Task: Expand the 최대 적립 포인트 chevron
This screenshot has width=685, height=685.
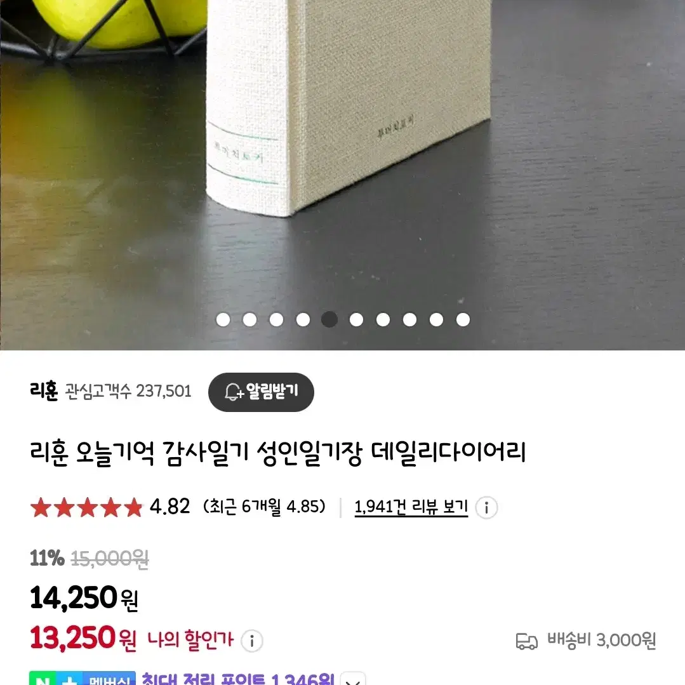Action: point(353,679)
